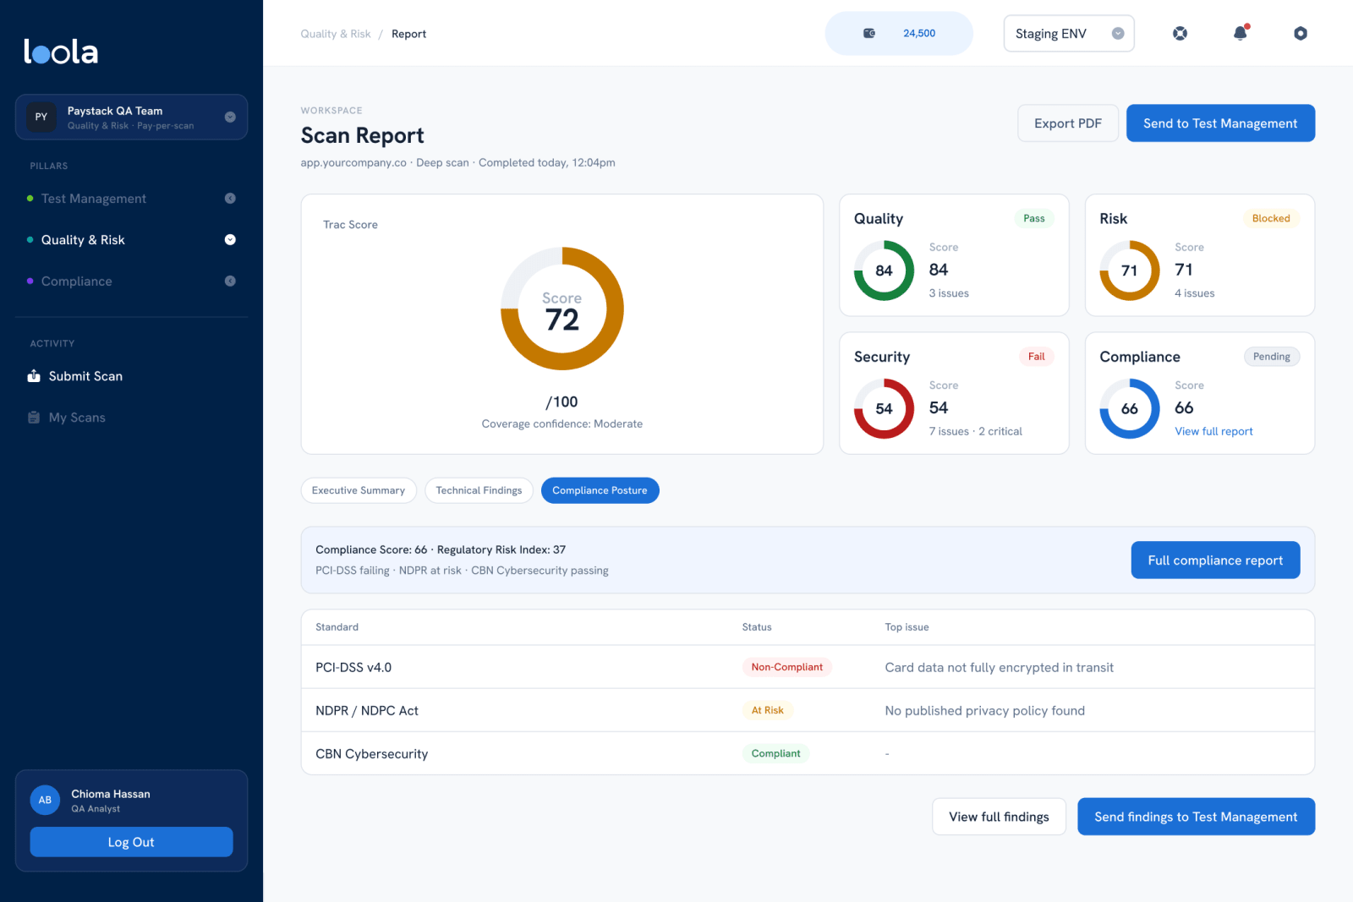Click the Trac Score 72 donut chart
1353x902 pixels.
(562, 309)
